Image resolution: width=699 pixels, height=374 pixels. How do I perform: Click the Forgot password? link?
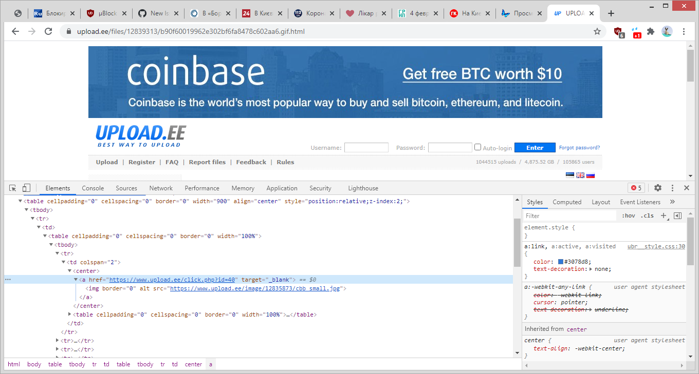[580, 148]
